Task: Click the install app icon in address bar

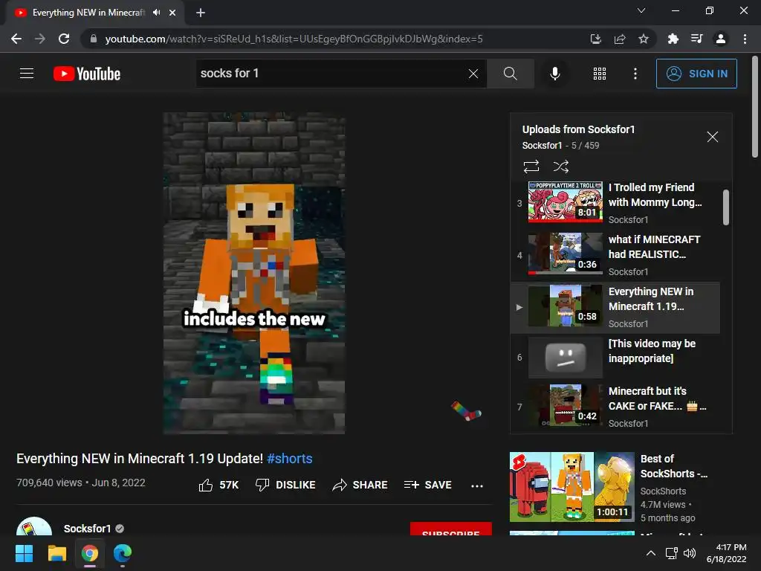Action: 595,39
